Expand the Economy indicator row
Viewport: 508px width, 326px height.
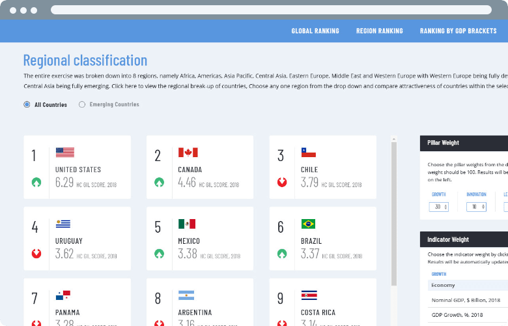468,285
